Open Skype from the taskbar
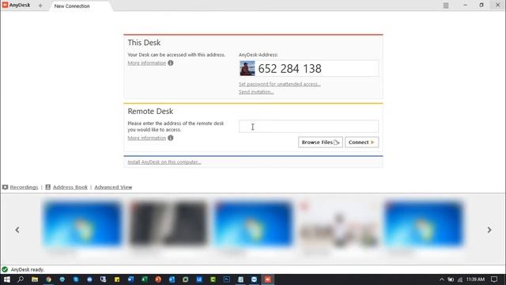 point(76,279)
